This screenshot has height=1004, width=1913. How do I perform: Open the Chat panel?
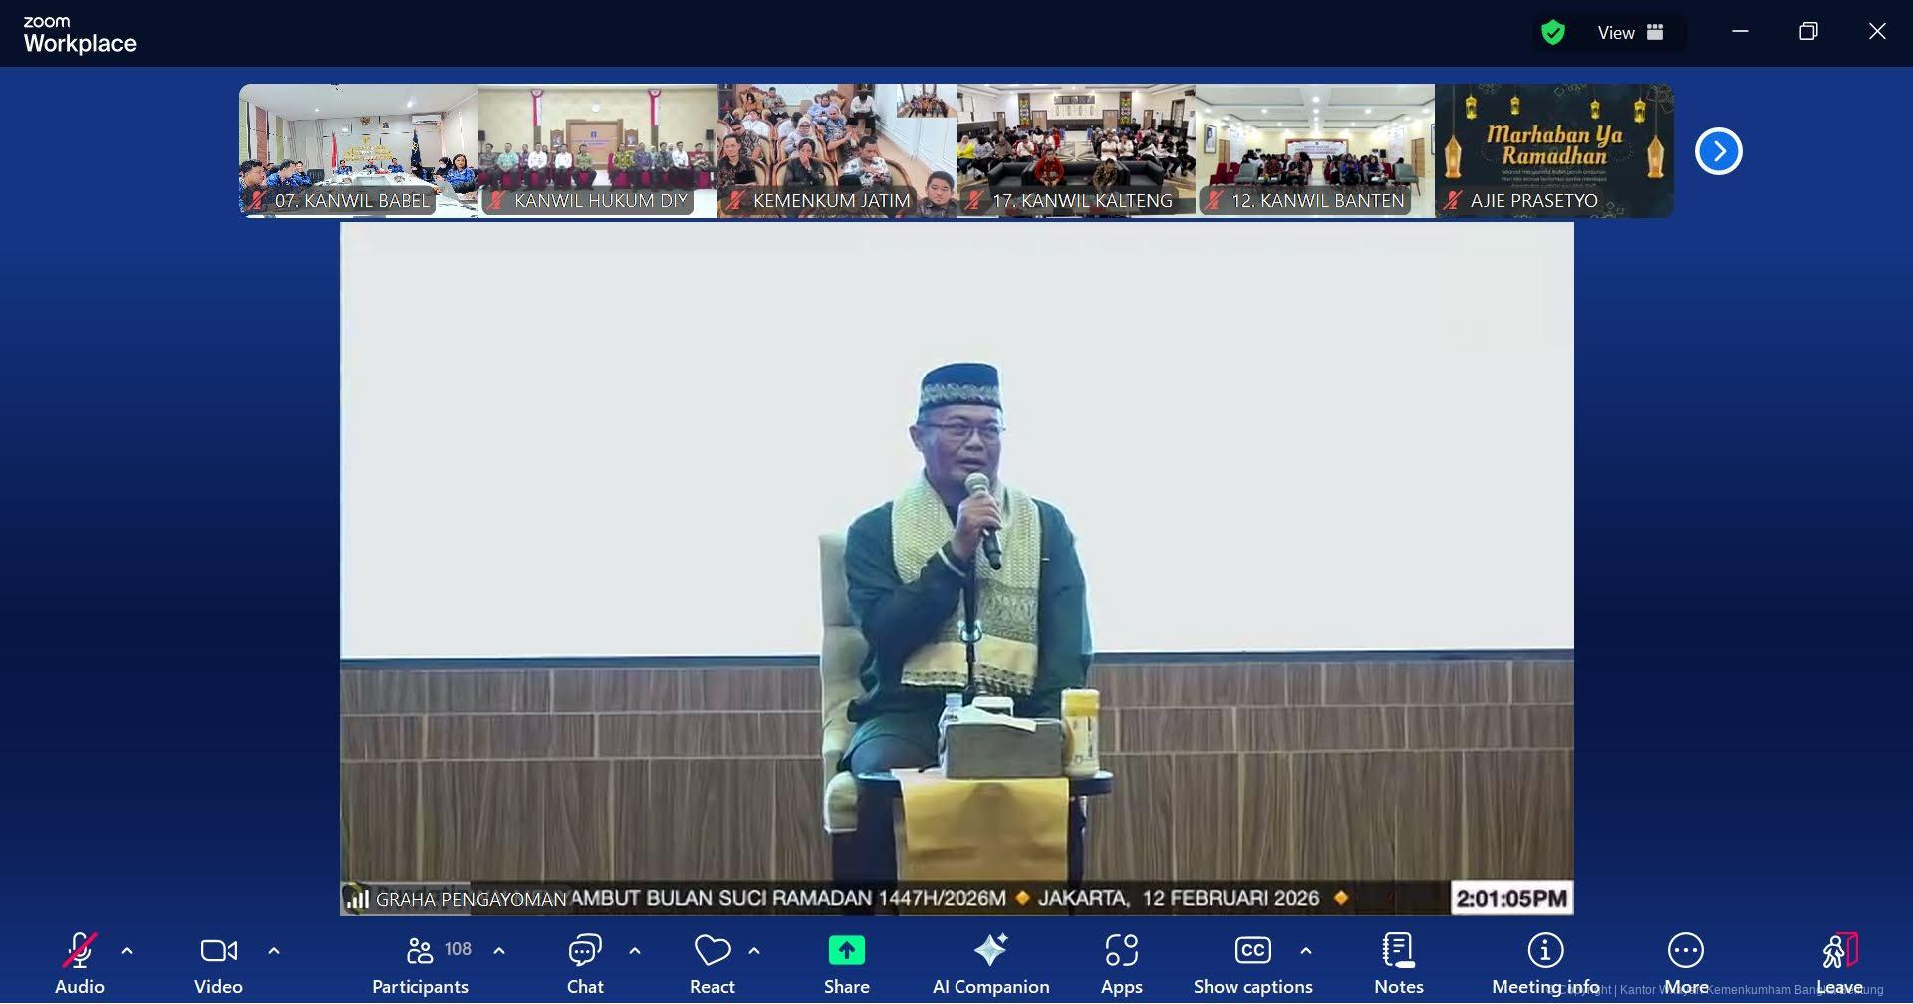coord(585,963)
